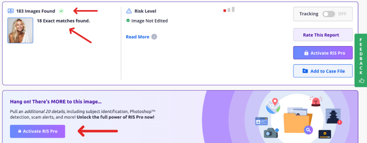Click the green verified checkmark badge
The image size is (367, 143).
[x=61, y=11]
